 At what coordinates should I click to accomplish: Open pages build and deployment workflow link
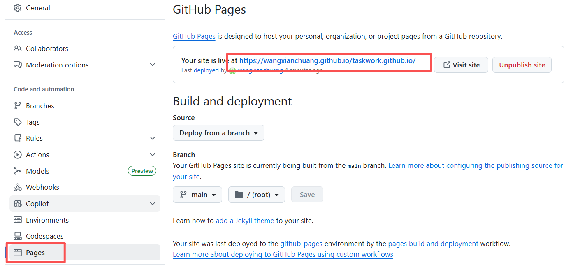click(433, 244)
